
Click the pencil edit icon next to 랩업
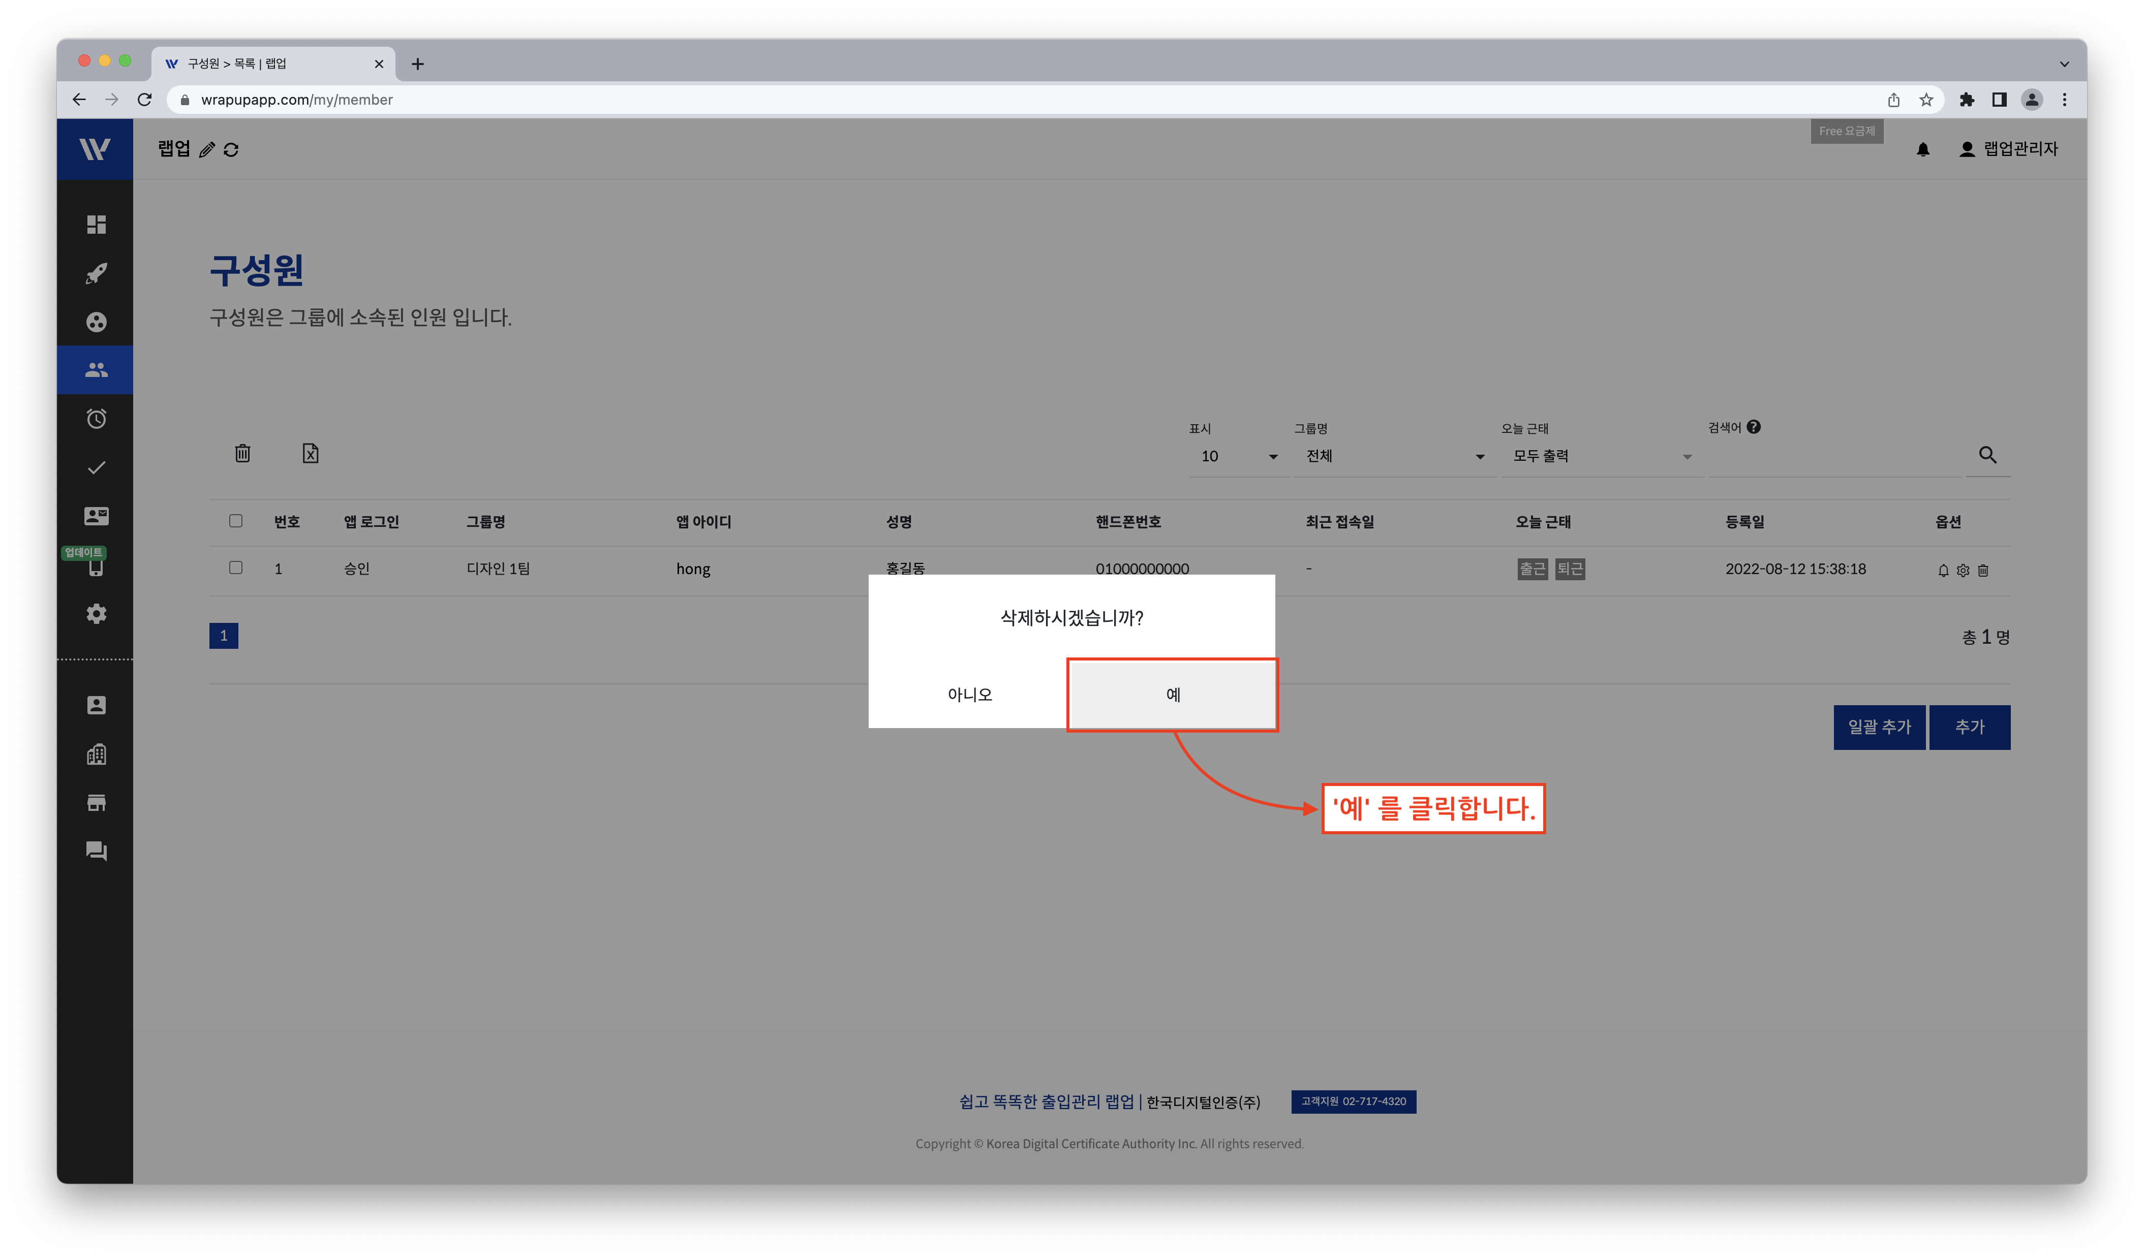pos(207,150)
